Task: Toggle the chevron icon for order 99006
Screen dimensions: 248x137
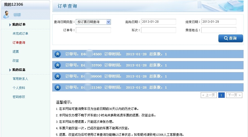Action: point(58,76)
